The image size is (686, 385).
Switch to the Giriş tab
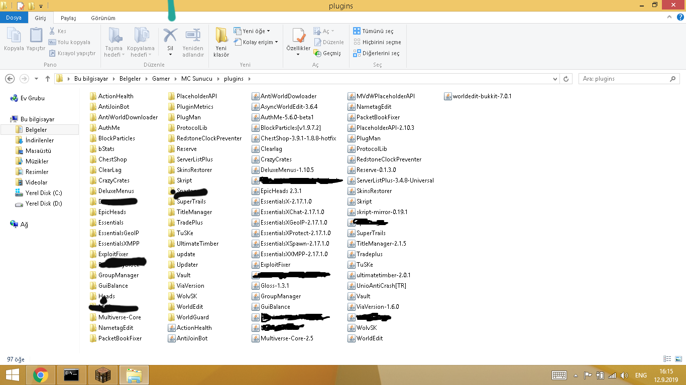click(x=40, y=18)
